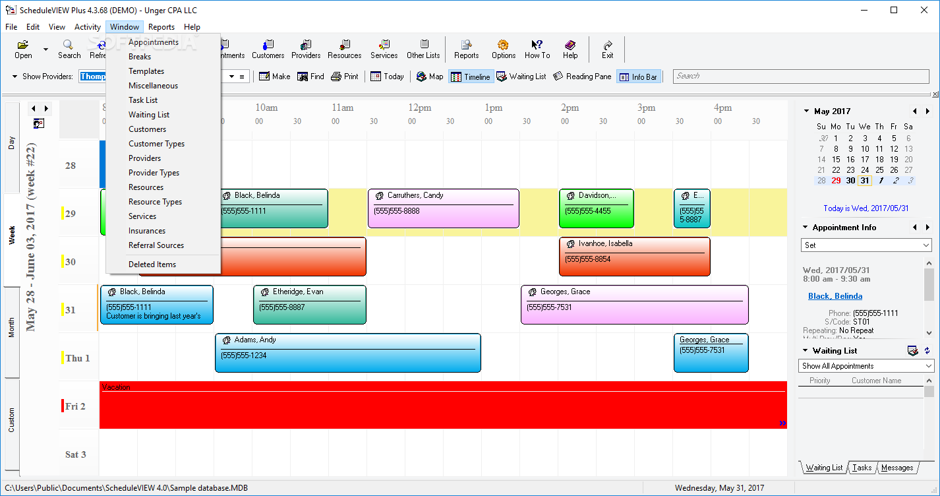The image size is (940, 496).
Task: Click the Adams, Andy appointment block
Action: point(348,353)
